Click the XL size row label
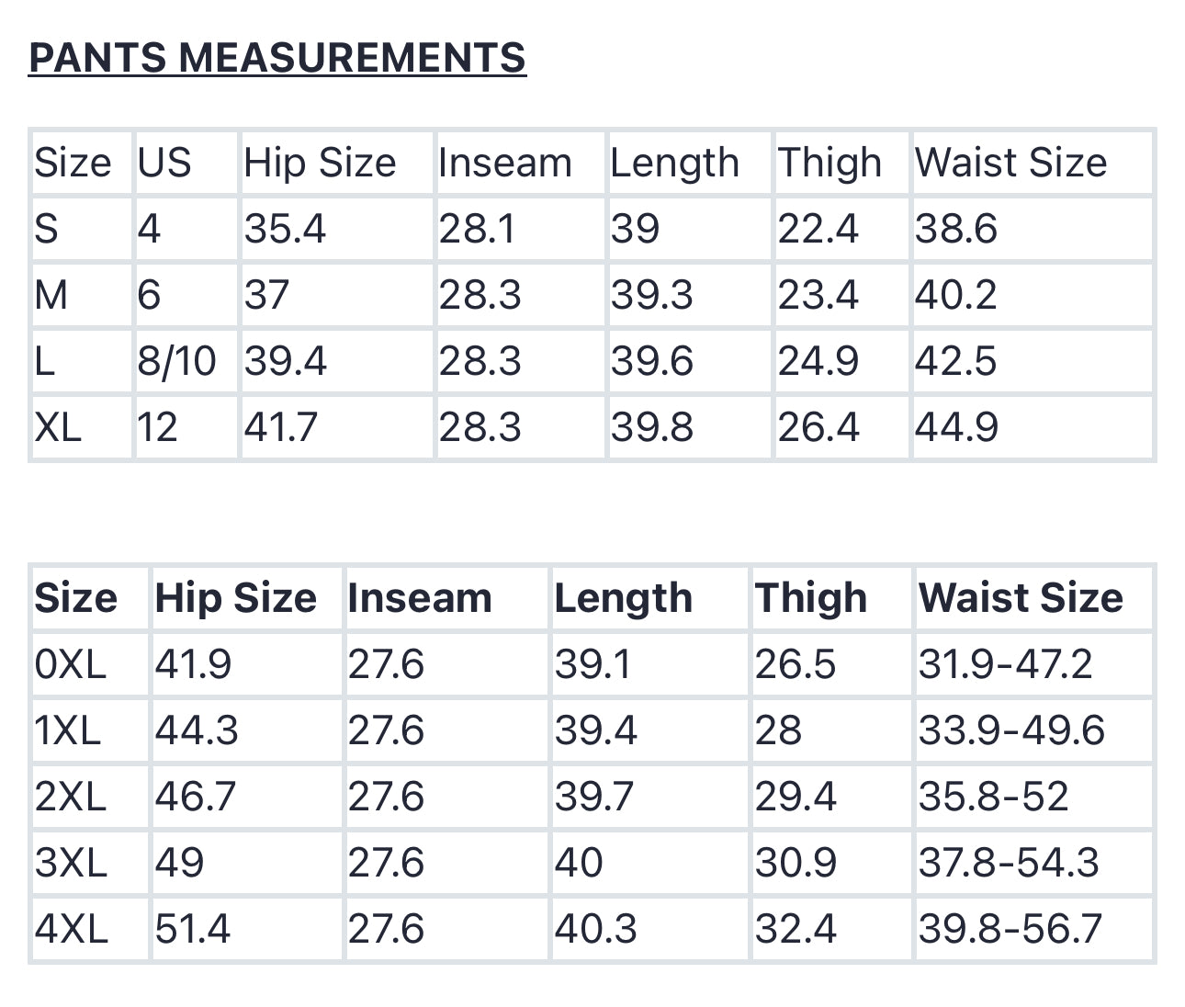 point(58,427)
